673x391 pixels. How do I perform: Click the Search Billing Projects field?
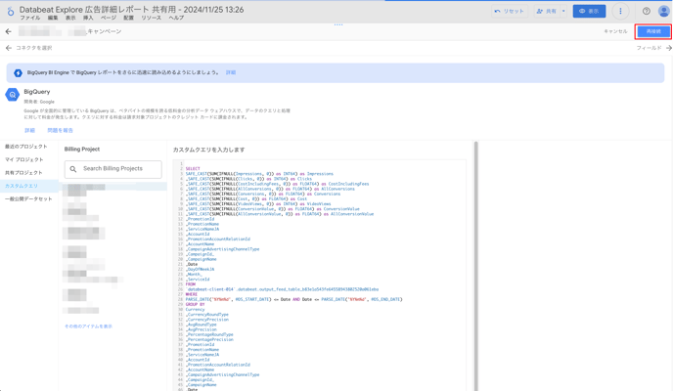click(x=113, y=169)
